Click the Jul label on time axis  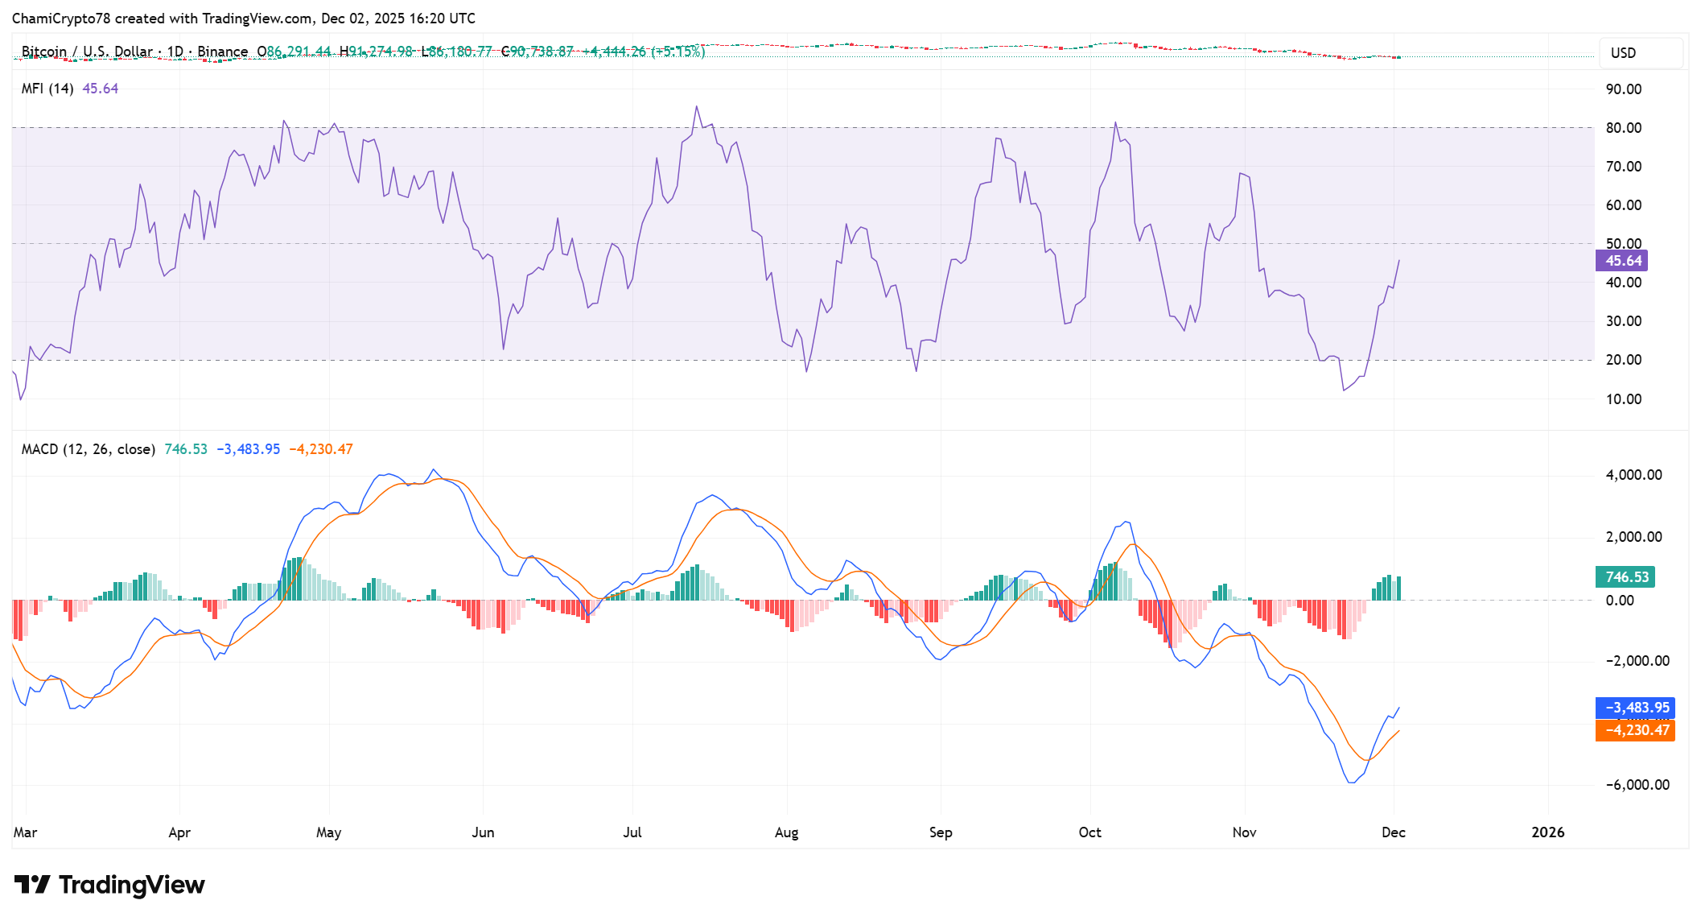pos(632,832)
